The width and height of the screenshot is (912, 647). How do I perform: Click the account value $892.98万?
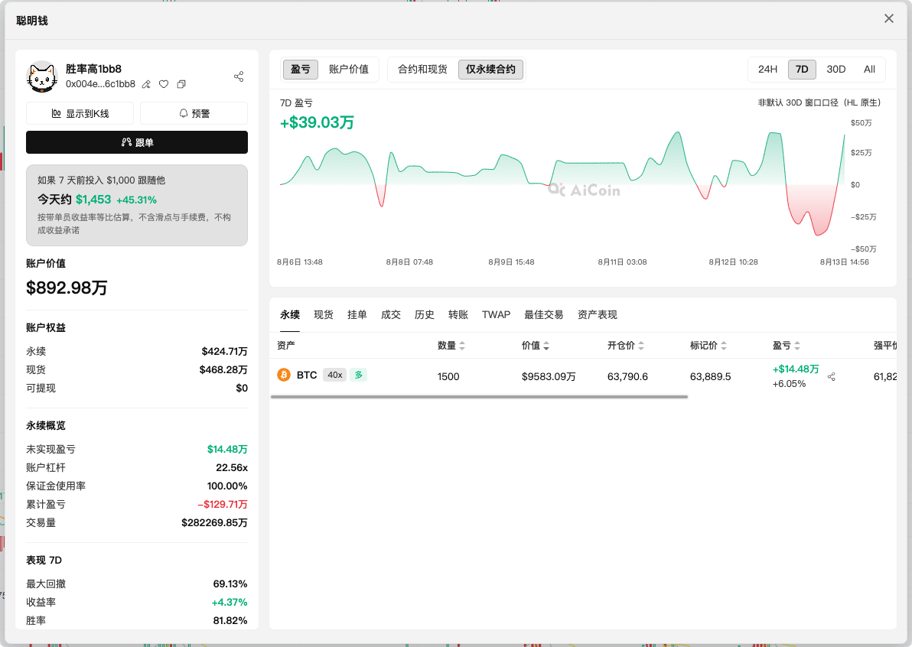click(67, 288)
